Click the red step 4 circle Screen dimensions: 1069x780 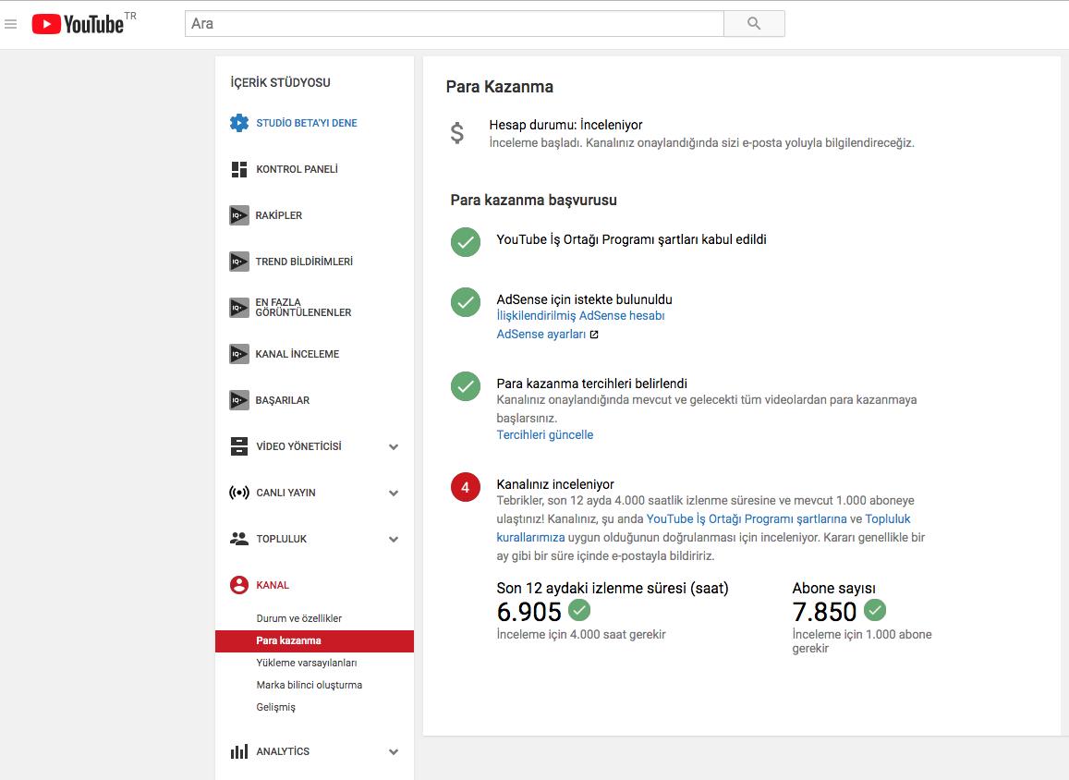tap(466, 487)
